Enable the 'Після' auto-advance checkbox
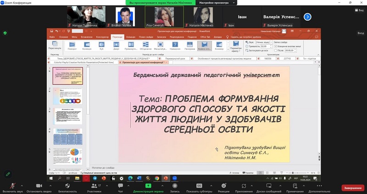This screenshot has height=194, width=367. pos(276,50)
